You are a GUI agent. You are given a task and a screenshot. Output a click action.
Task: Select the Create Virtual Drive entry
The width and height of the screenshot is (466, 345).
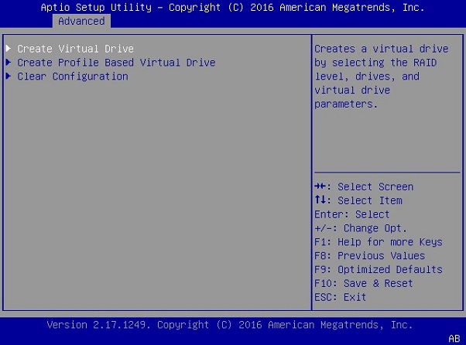coord(75,49)
